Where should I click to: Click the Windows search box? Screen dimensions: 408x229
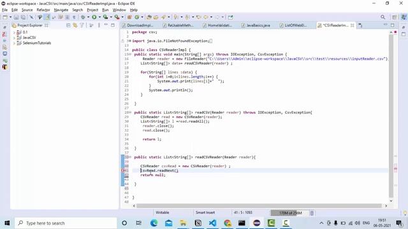66,223
